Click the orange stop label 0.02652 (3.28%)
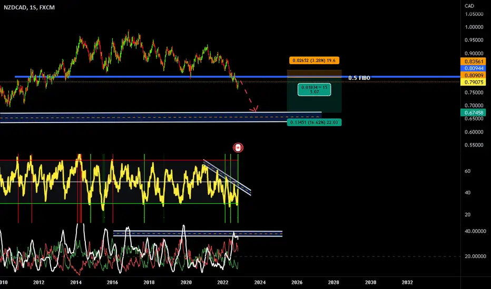The height and width of the screenshot is (289, 491). [x=314, y=60]
